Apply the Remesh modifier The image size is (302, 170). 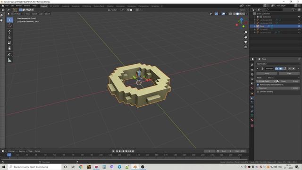(x=267, y=74)
